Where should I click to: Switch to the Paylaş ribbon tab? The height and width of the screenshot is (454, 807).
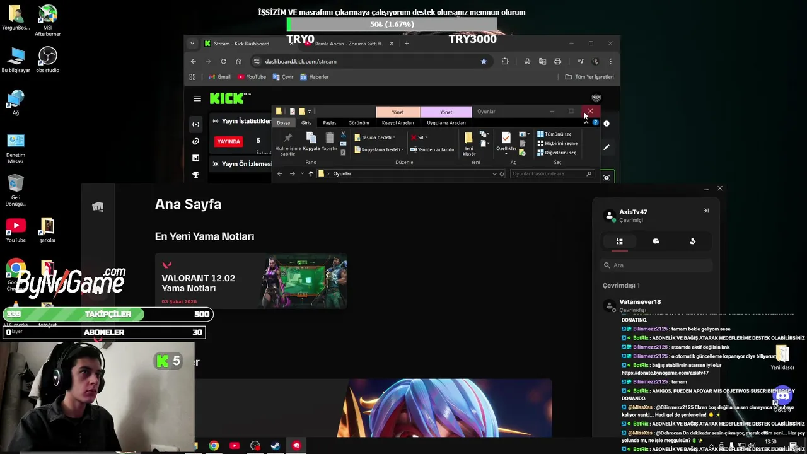pos(330,123)
